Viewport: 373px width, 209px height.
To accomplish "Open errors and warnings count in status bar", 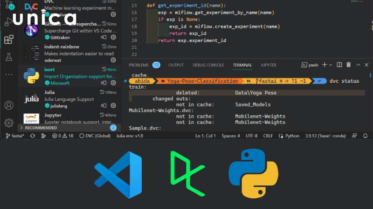I will click(x=63, y=136).
